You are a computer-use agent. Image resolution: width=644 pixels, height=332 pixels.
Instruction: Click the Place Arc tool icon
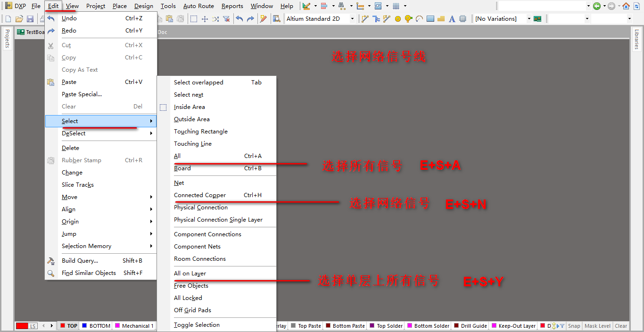click(x=419, y=19)
